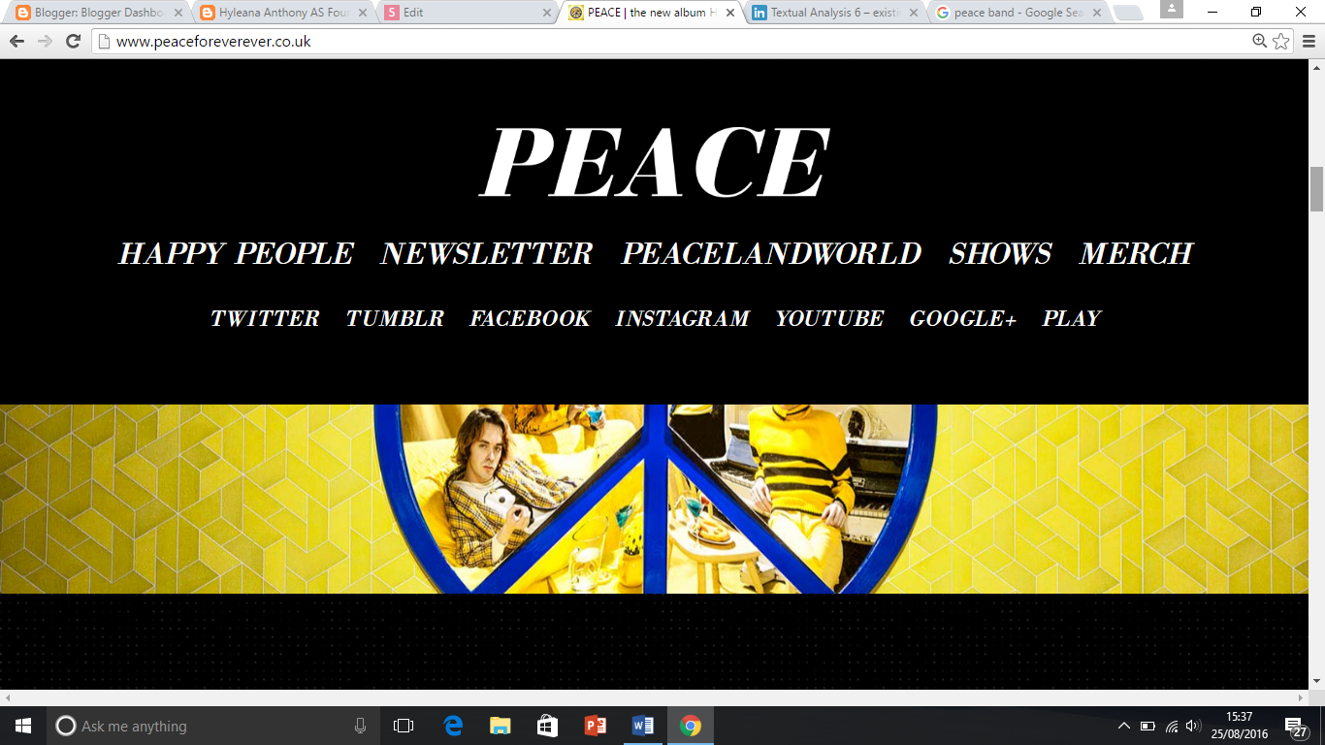The height and width of the screenshot is (745, 1325).
Task: Show hidden system tray icons
Action: (x=1124, y=726)
